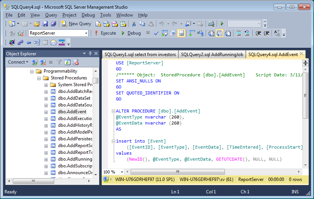Screen dimensions: 314x199
Task: Toggle the Object Explorer auto-hide pin
Action: [90, 53]
